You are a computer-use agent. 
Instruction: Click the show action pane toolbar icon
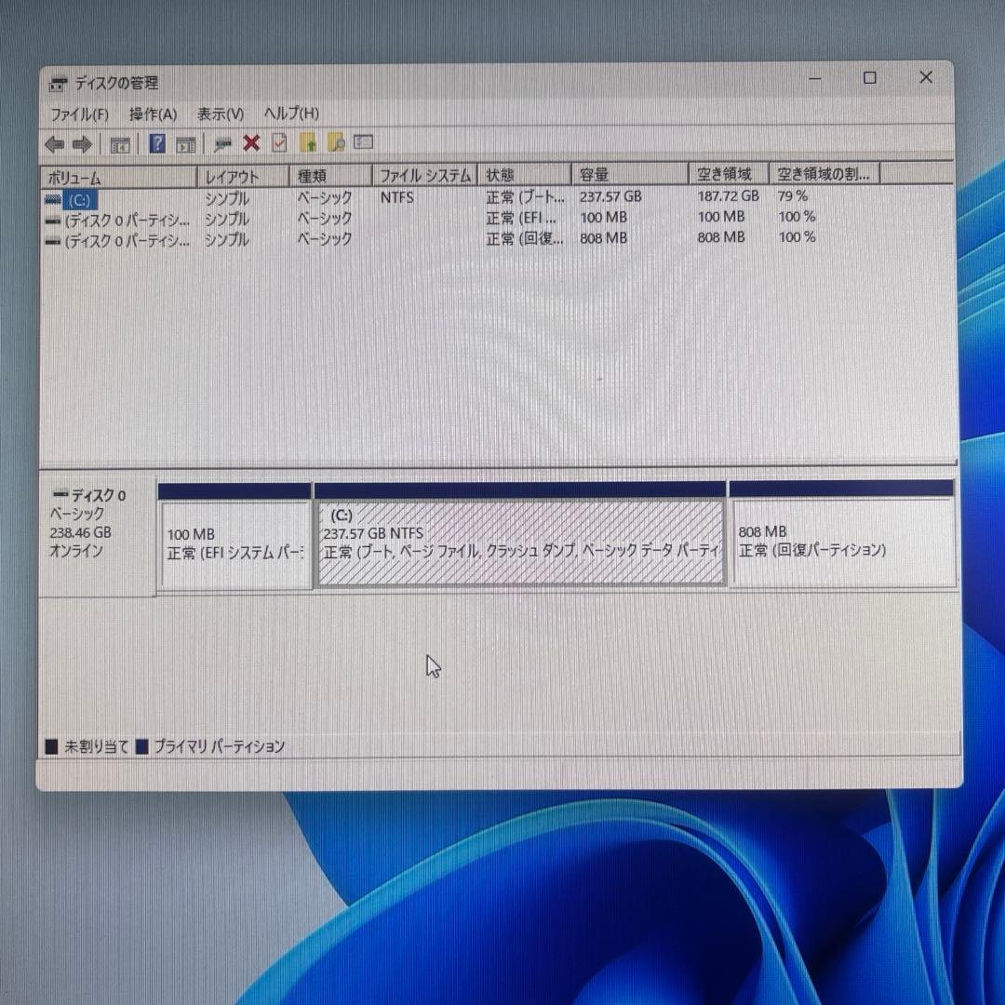click(186, 144)
